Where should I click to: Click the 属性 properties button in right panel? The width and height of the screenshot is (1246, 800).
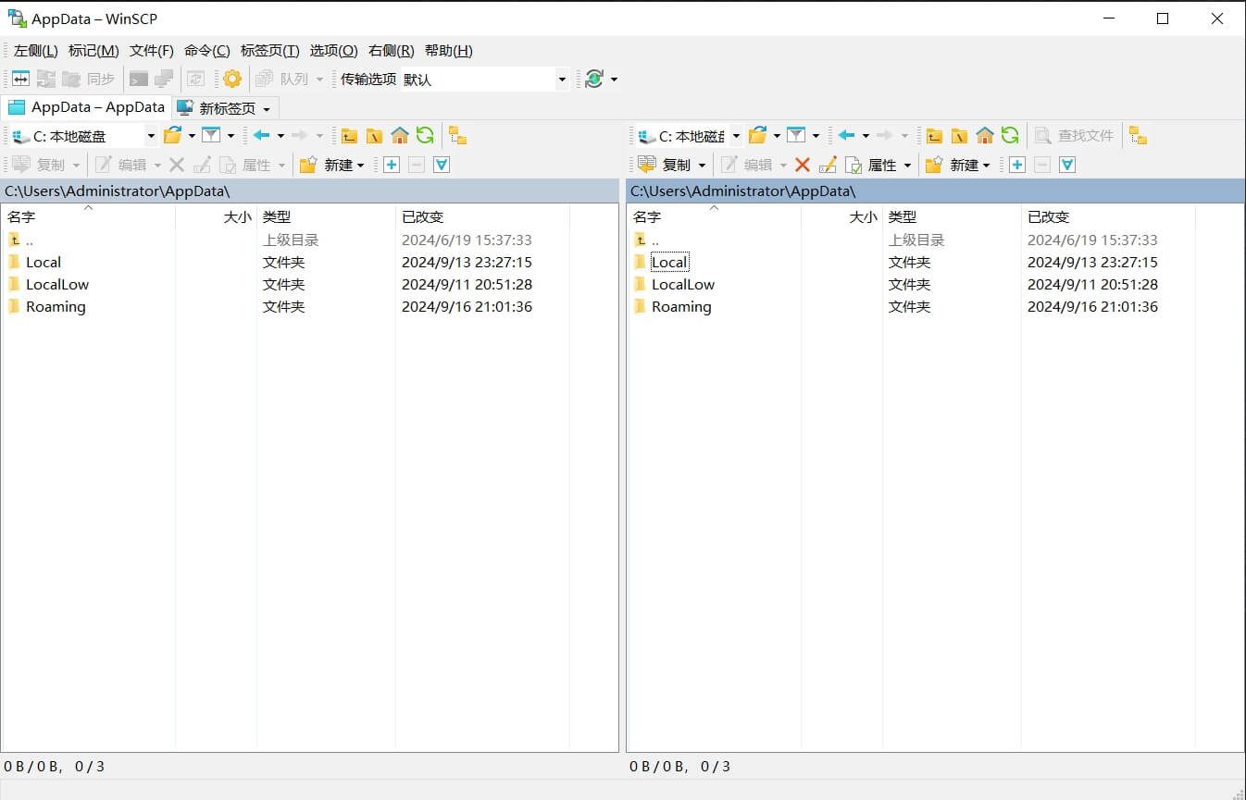coord(872,165)
